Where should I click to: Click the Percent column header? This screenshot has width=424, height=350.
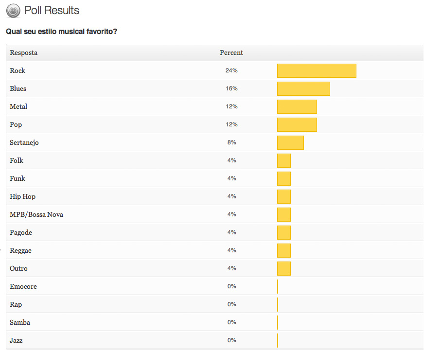(231, 52)
